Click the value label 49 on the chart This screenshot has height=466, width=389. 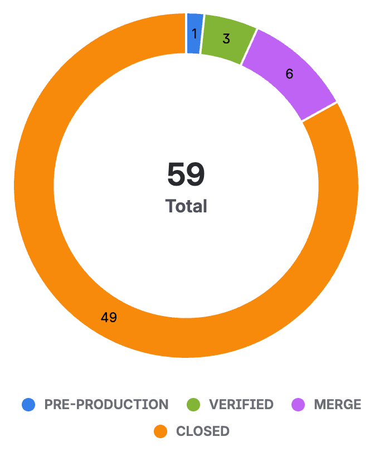(109, 318)
